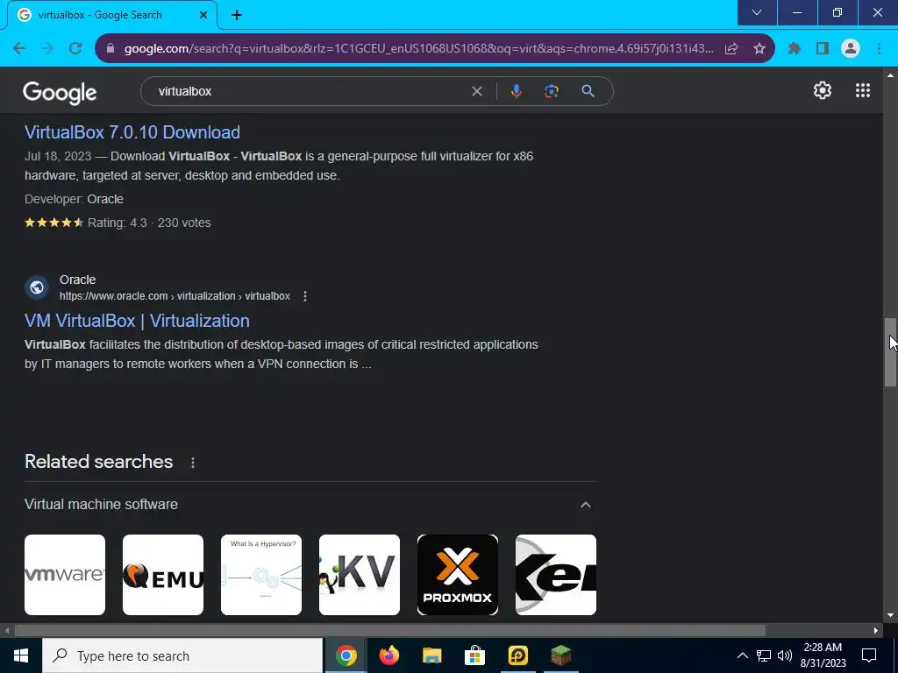Open Related searches options menu

point(193,463)
